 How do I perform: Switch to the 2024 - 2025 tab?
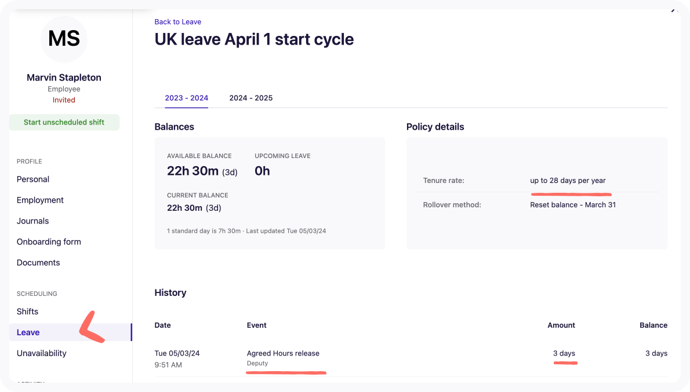(250, 98)
